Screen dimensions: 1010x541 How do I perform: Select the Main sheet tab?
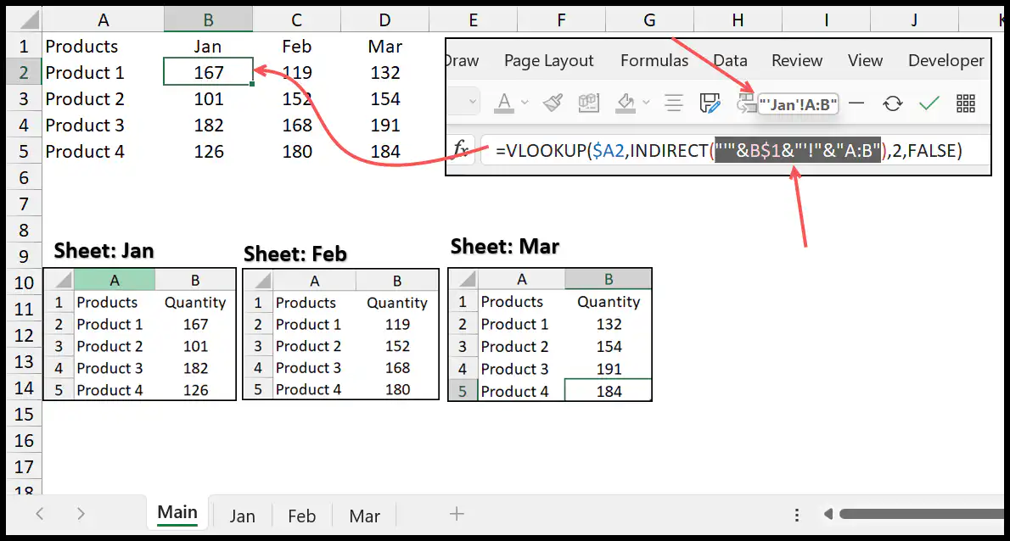[177, 512]
